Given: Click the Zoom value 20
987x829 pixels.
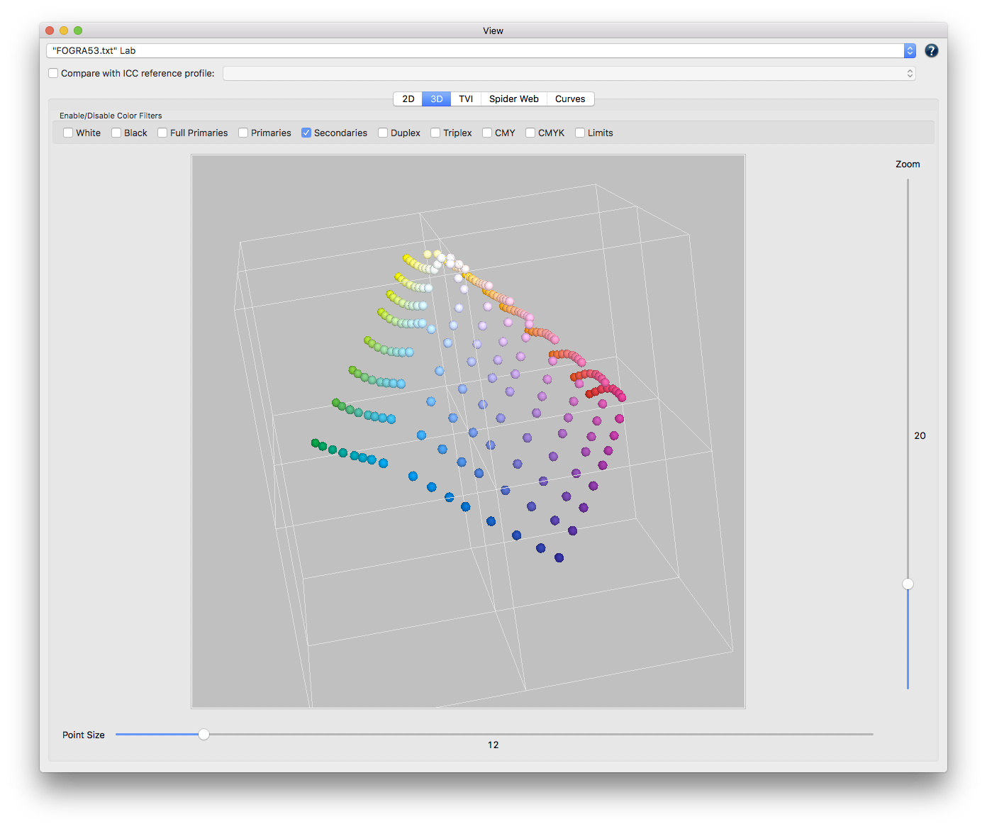Looking at the screenshot, I should [x=920, y=435].
